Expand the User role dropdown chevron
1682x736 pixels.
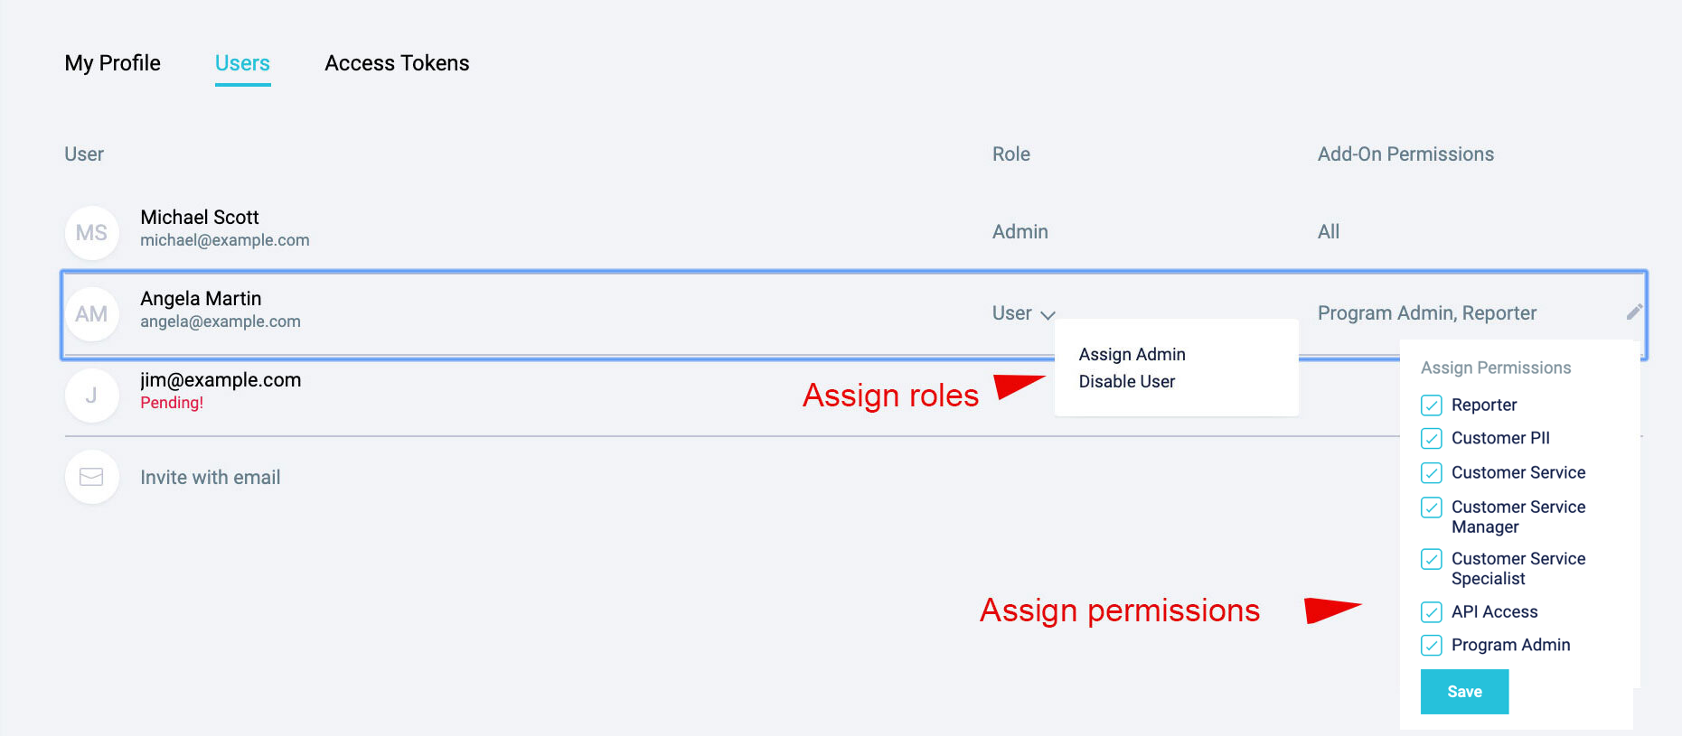pos(1048,314)
